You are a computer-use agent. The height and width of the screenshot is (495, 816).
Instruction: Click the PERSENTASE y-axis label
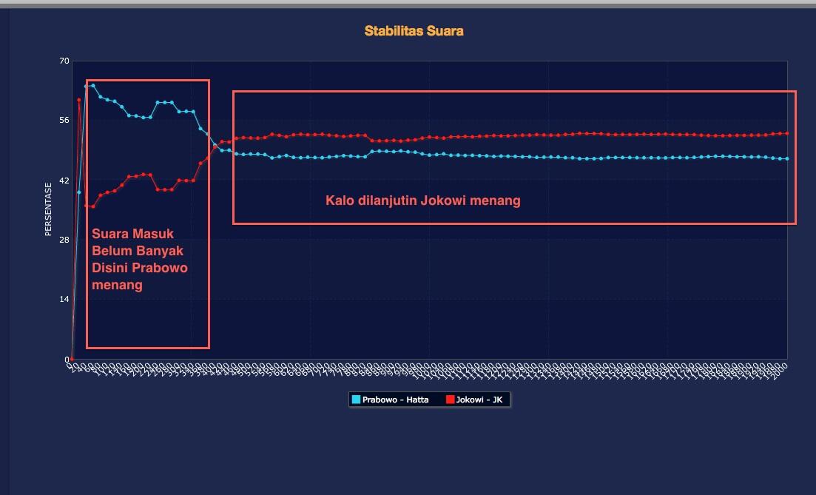point(48,209)
